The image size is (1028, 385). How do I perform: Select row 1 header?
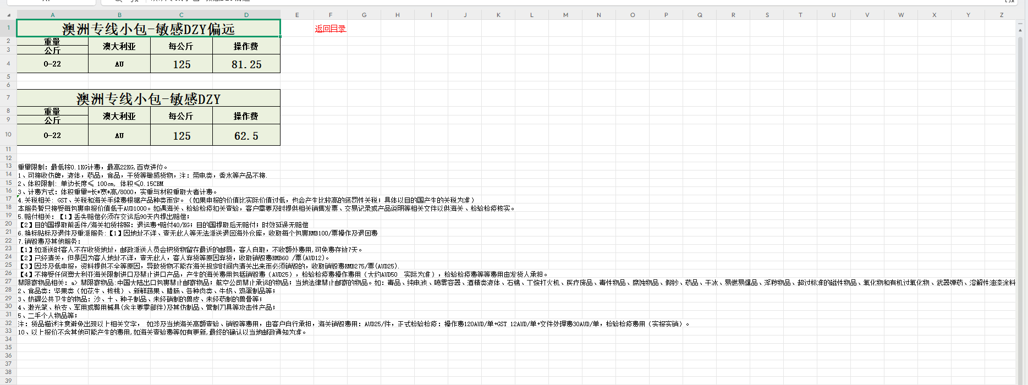(8, 28)
